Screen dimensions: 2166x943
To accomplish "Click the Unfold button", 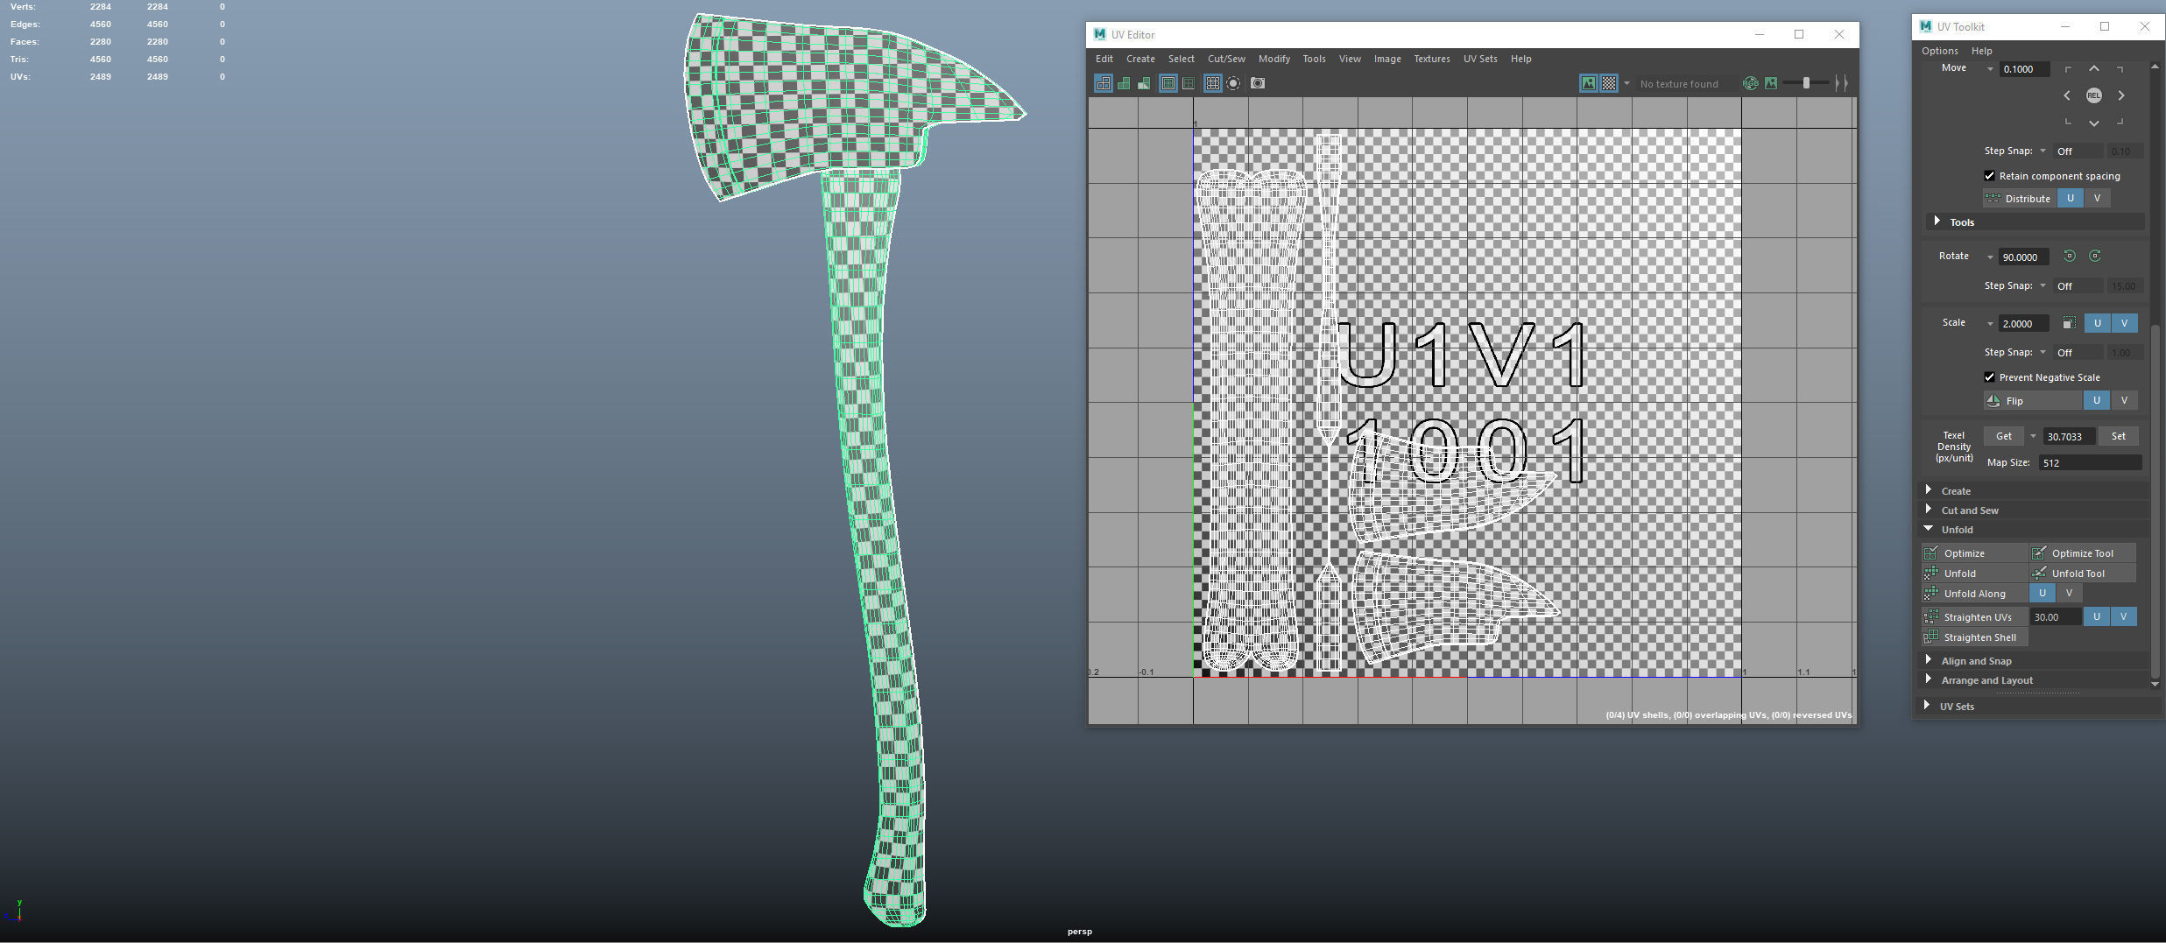I will [x=1974, y=574].
